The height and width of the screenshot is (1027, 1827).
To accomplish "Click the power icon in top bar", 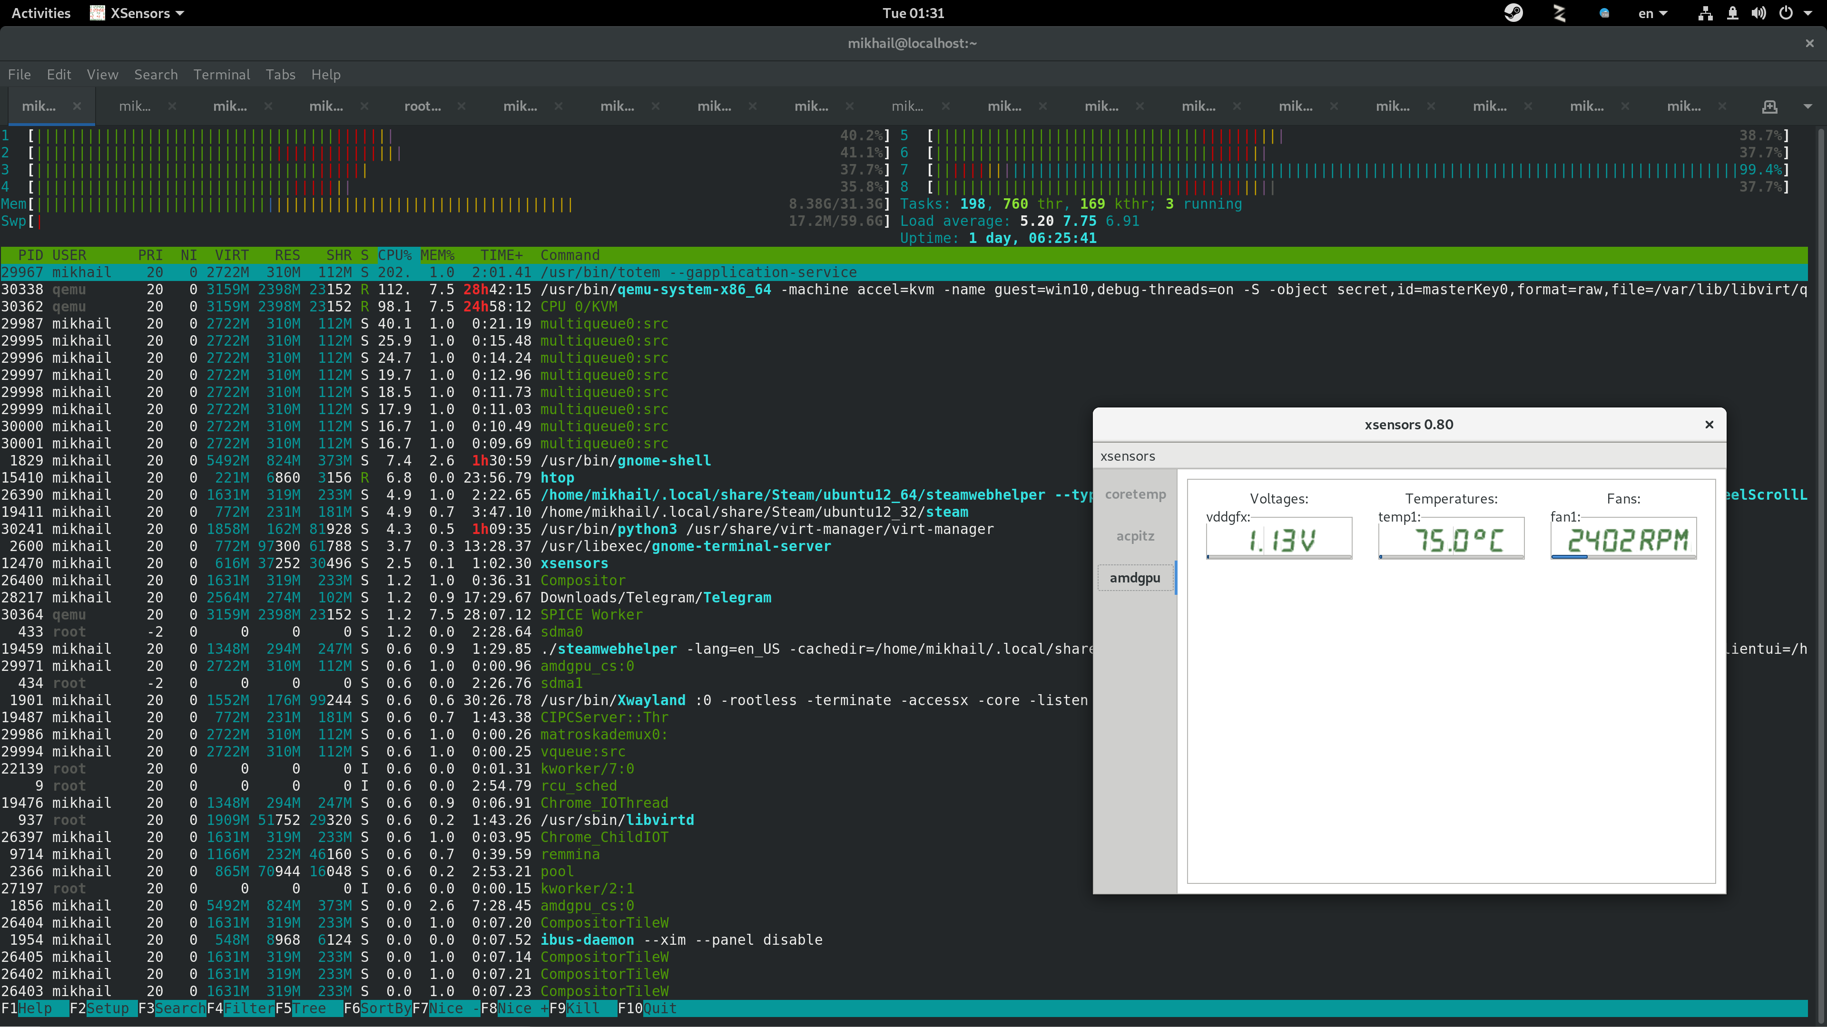I will pyautogui.click(x=1786, y=13).
